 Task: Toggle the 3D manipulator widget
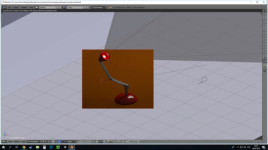[56, 141]
